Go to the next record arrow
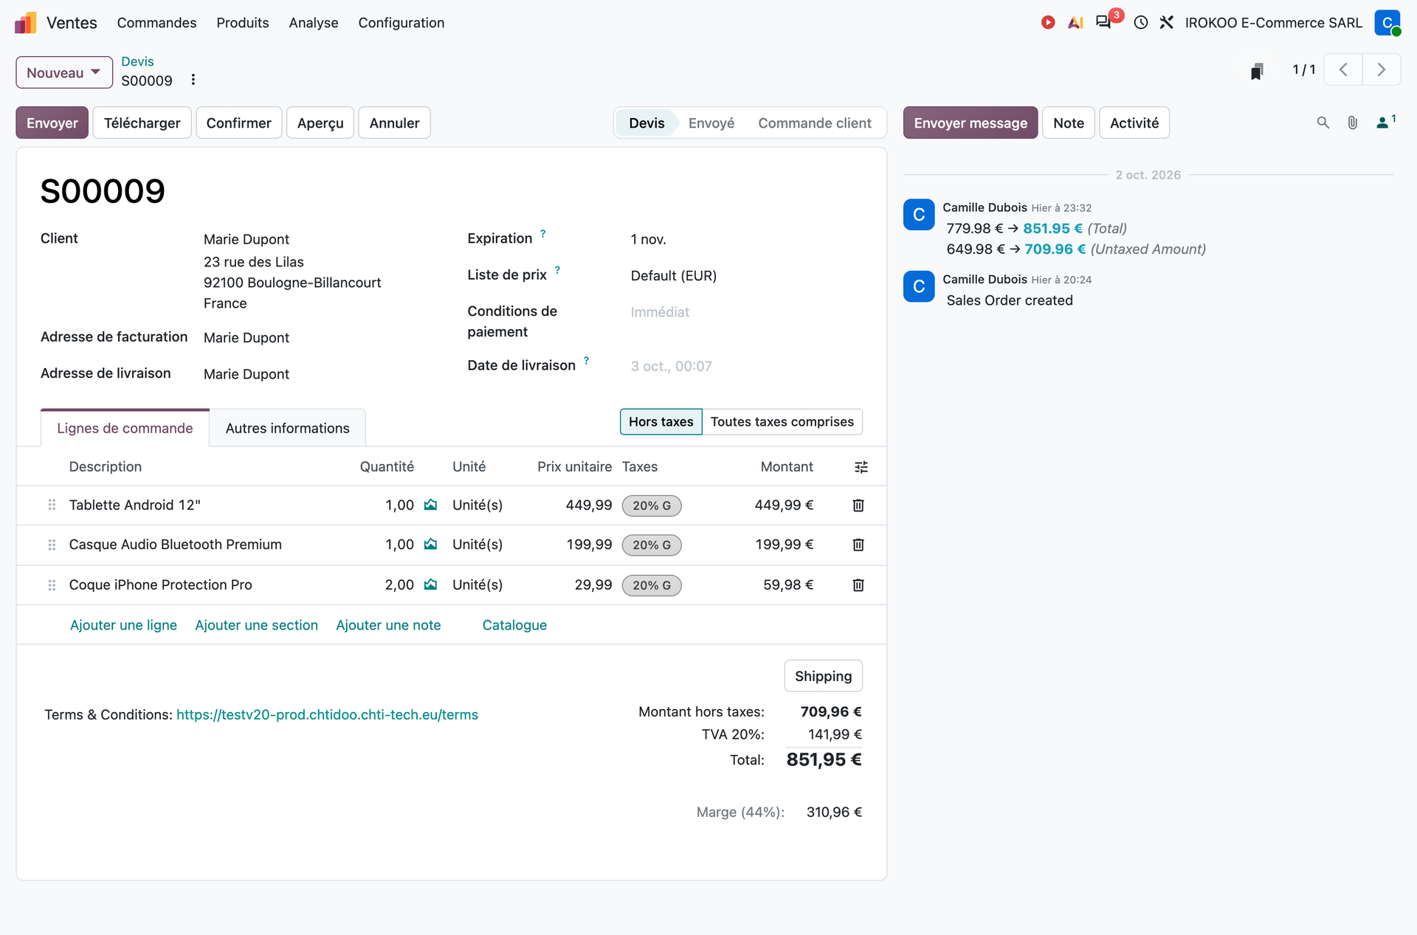 pos(1382,70)
